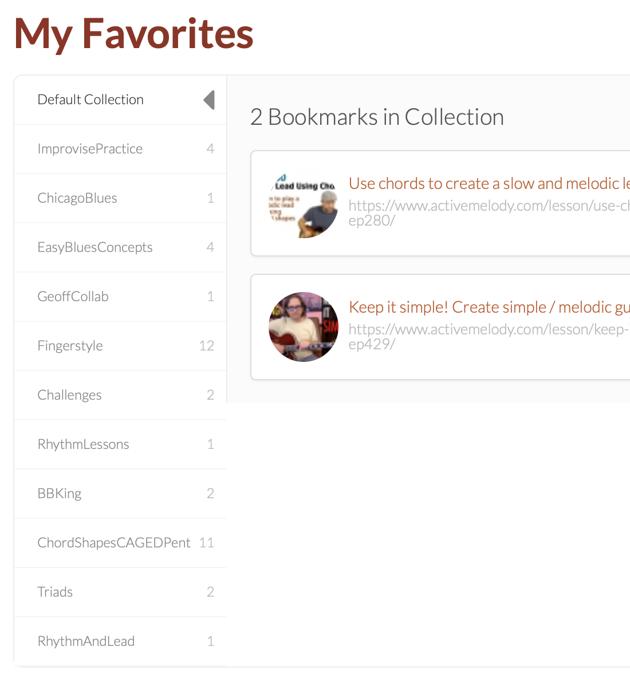Click the ep280 lesson URL text
Image resolution: width=630 pixels, height=686 pixels.
pos(489,212)
